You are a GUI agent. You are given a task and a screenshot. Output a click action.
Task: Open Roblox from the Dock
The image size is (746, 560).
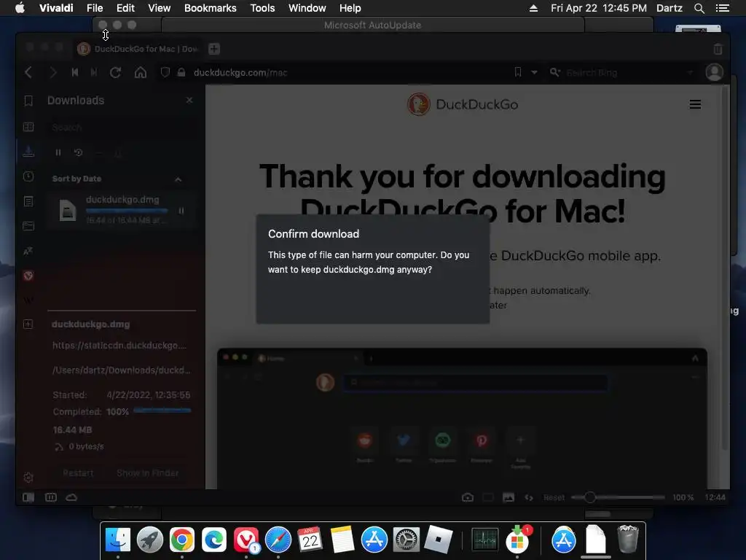[x=438, y=540]
